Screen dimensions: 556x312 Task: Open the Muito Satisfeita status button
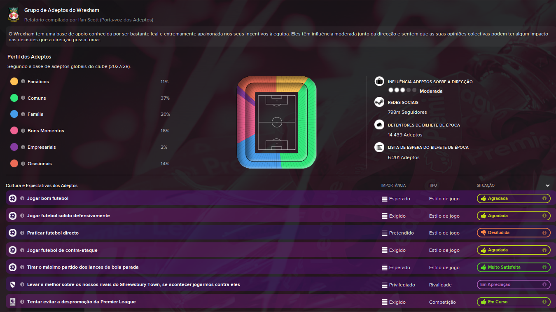514,267
